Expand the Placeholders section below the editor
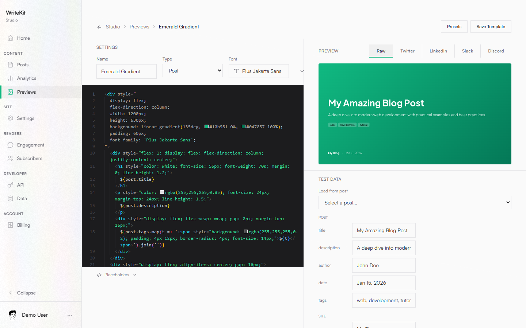Screen dimensions: 526x328 [116, 274]
